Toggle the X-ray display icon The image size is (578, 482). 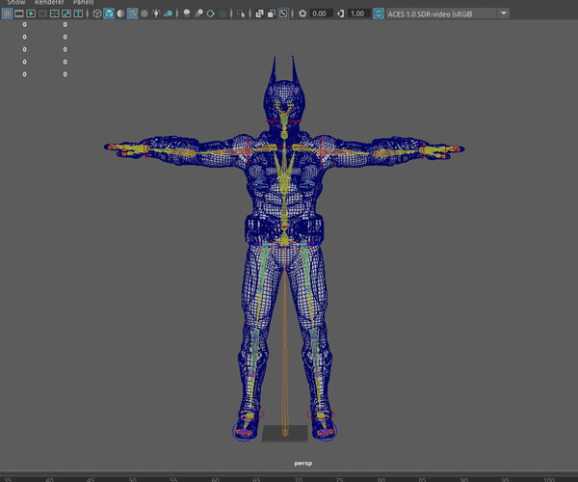point(259,14)
